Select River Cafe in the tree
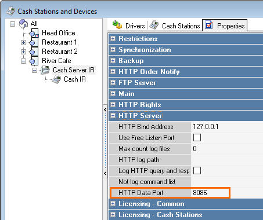 tap(56, 61)
